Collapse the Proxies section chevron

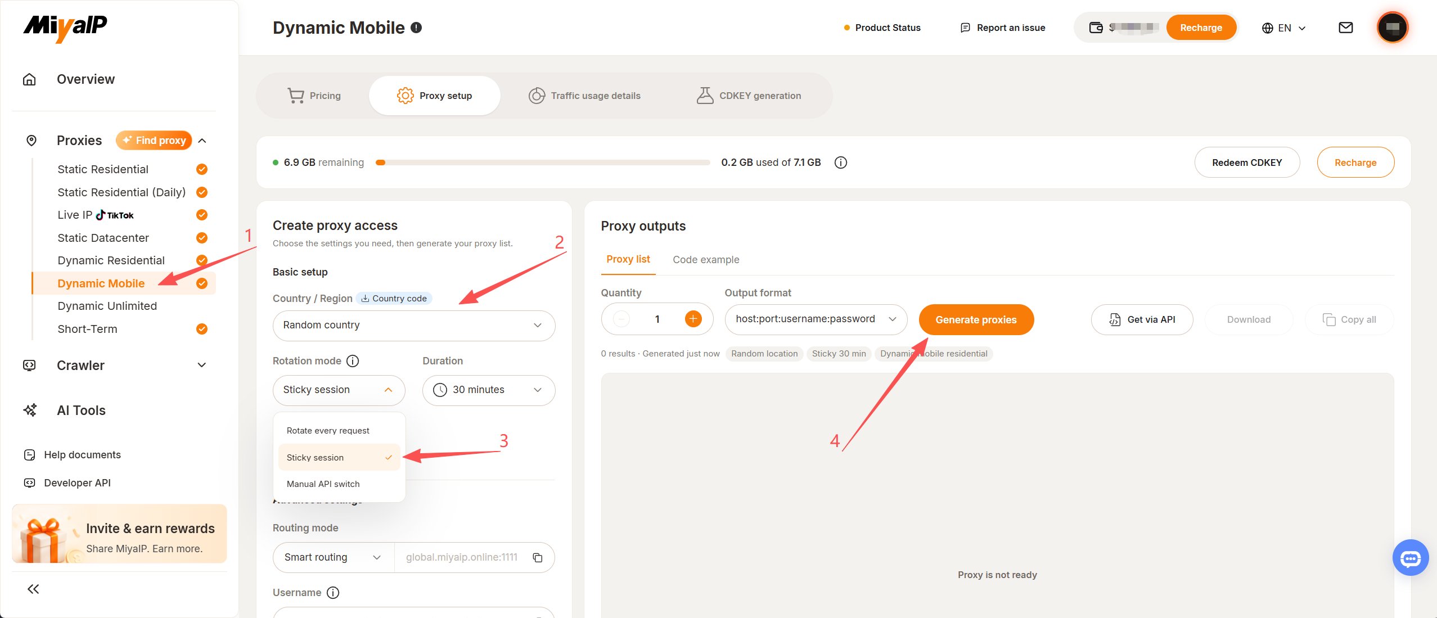click(x=202, y=141)
